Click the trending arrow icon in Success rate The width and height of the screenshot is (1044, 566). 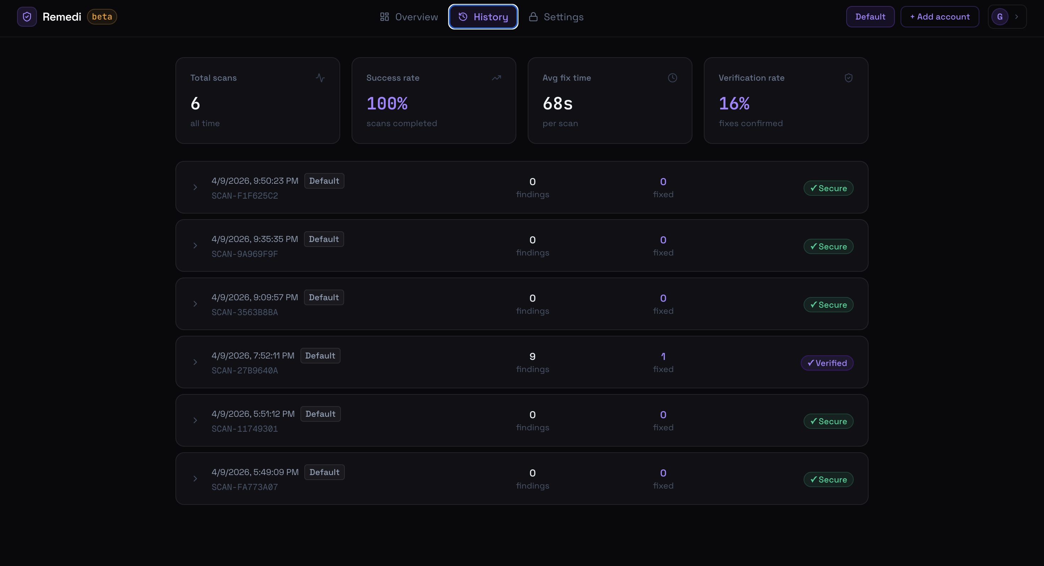496,78
